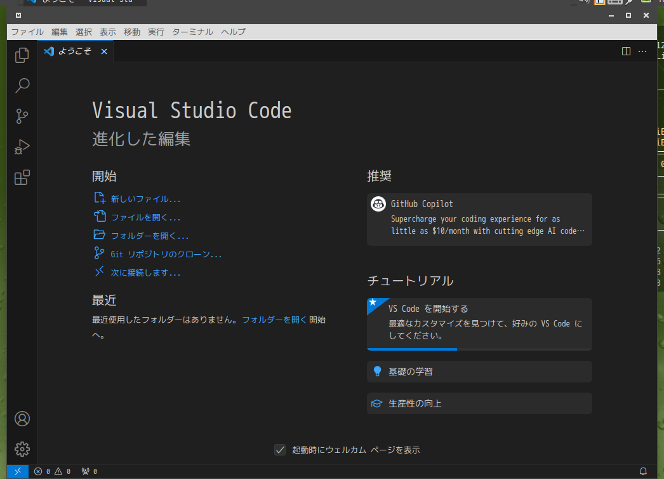664x479 pixels.
Task: Open the Accounts menu icon
Action: (x=22, y=419)
